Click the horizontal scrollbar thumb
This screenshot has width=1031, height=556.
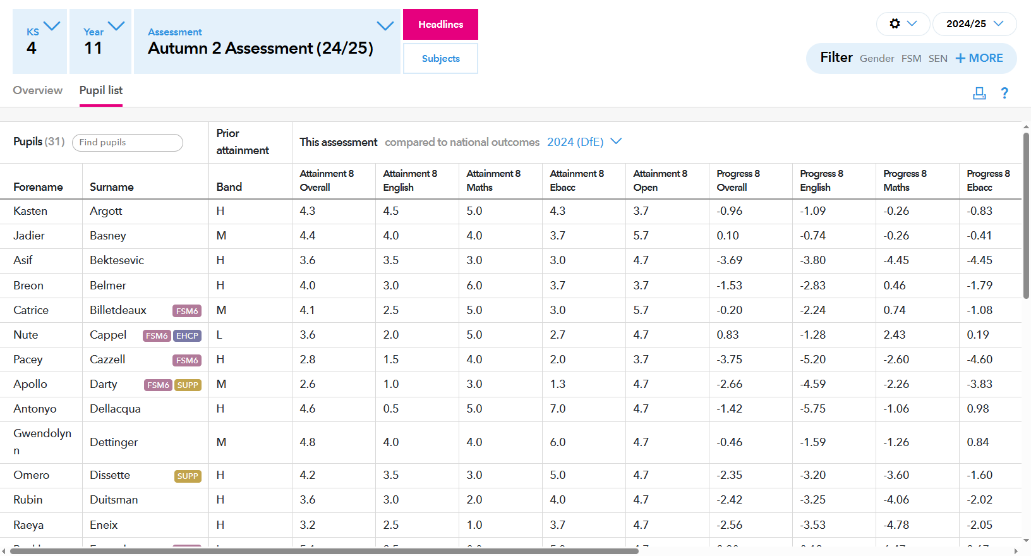pos(324,551)
